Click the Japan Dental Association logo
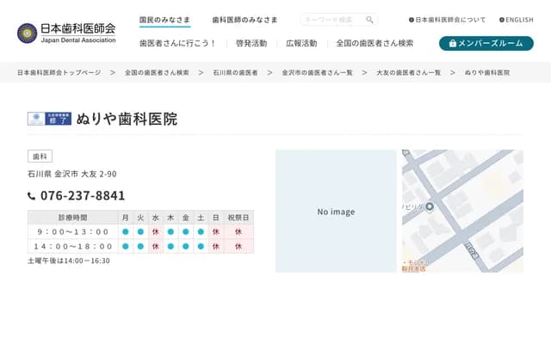 click(x=66, y=33)
